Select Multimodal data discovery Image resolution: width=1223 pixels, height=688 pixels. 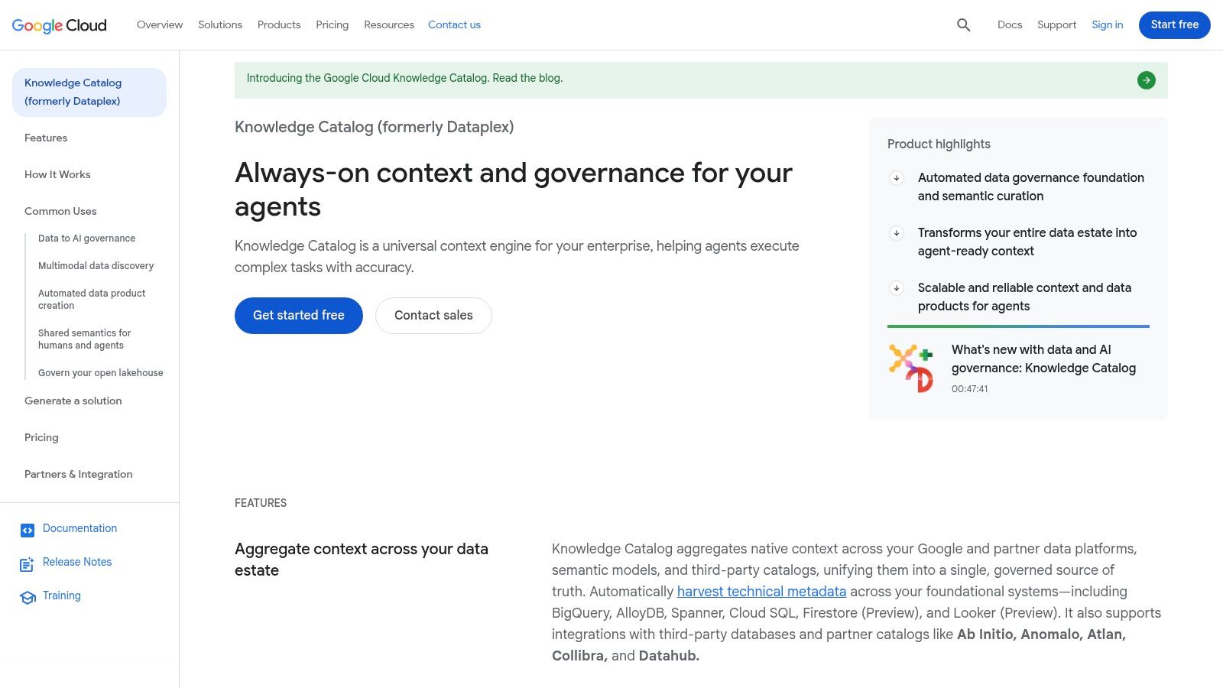coord(96,266)
